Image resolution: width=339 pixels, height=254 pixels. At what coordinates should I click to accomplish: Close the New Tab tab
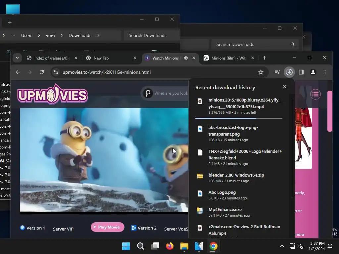tap(135, 58)
